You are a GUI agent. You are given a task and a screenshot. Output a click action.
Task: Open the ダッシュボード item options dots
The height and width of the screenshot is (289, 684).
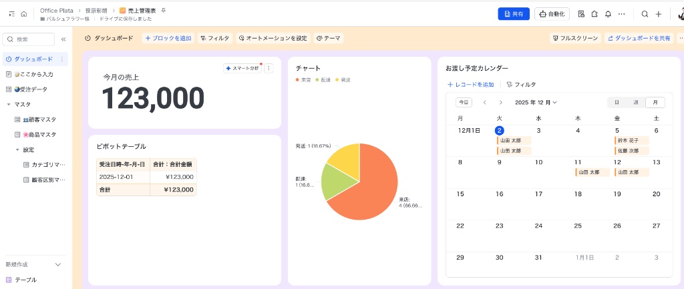tap(62, 59)
